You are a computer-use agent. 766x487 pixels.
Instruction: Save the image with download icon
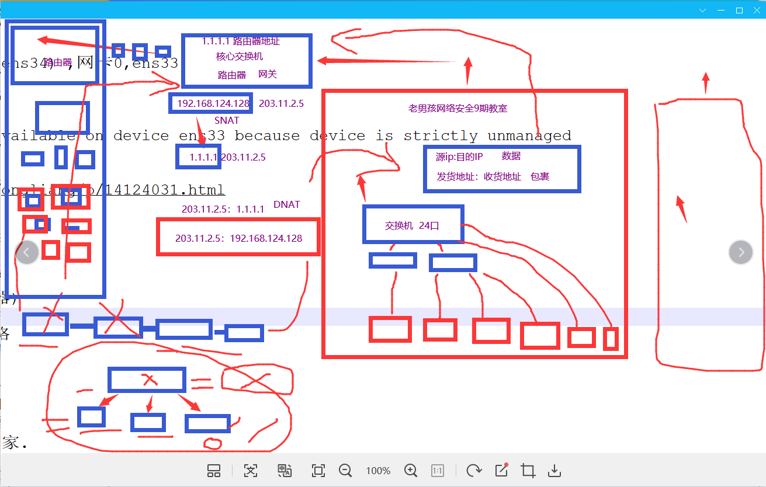tap(555, 471)
